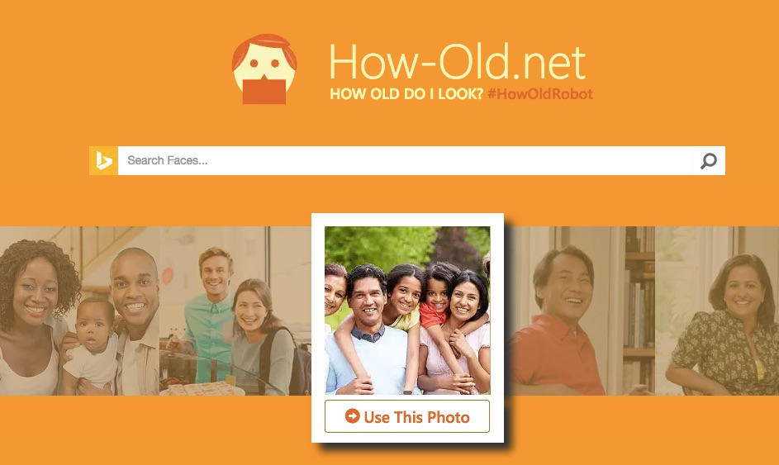
Task: Click the baby in the left family photo
Action: point(93,343)
